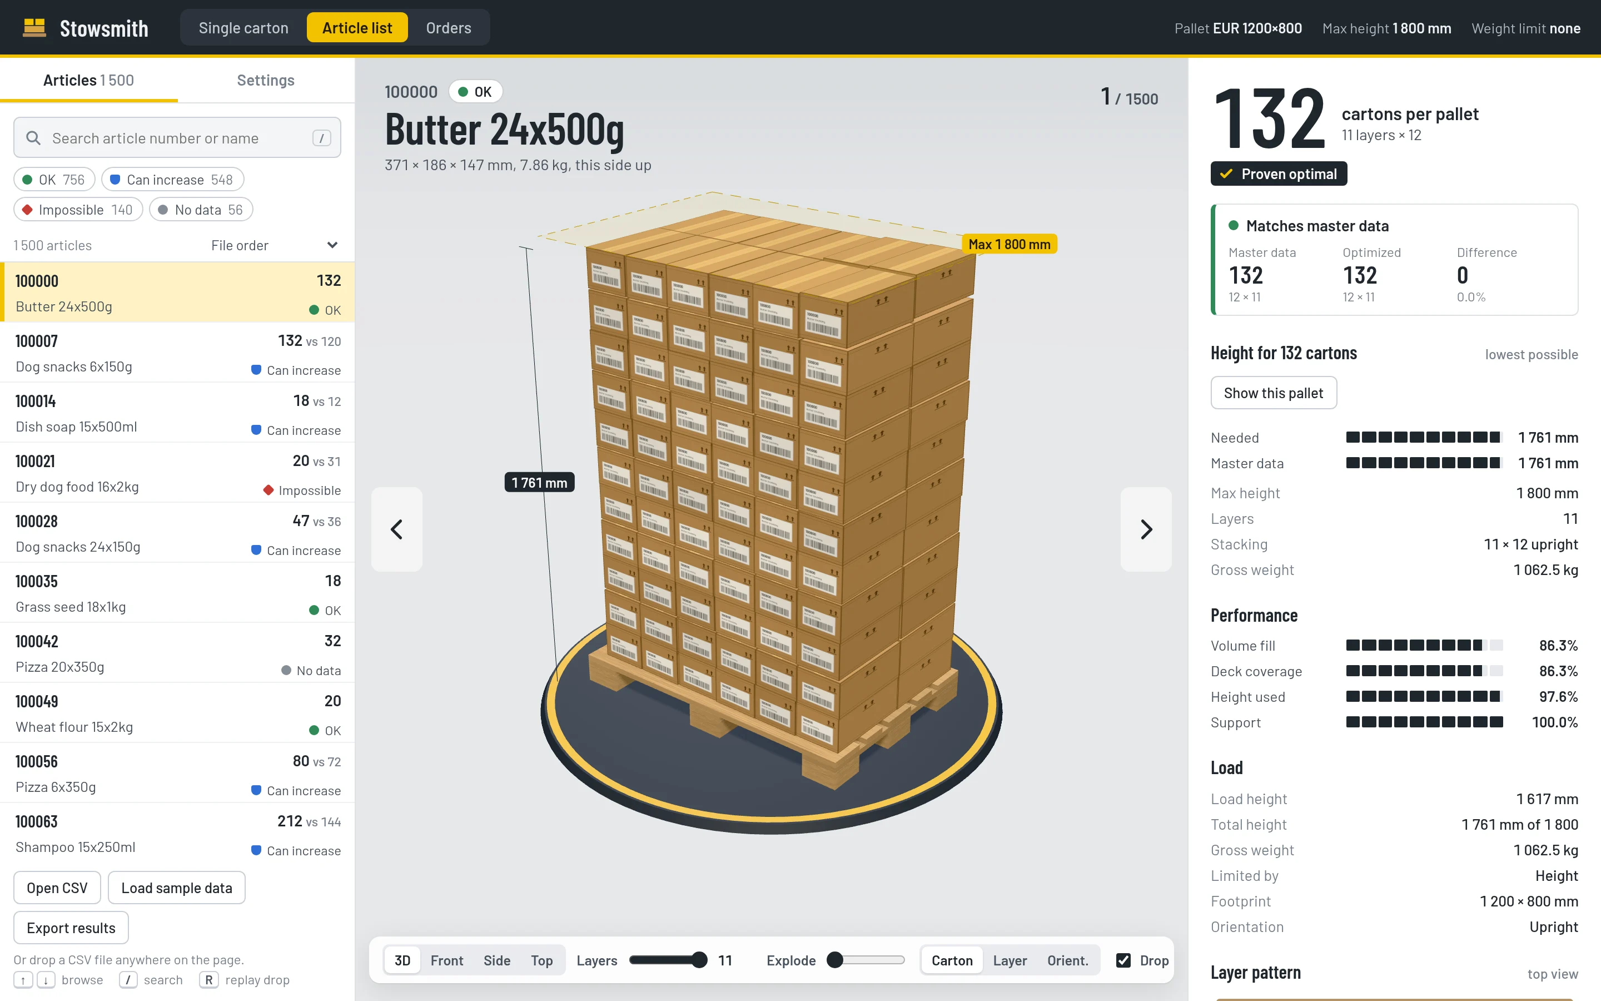
Task: Click the green Matches master data dot
Action: pyautogui.click(x=1233, y=225)
